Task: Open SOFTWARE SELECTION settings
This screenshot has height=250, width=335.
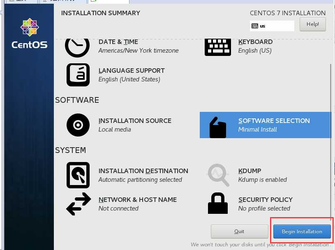Action: (274, 121)
